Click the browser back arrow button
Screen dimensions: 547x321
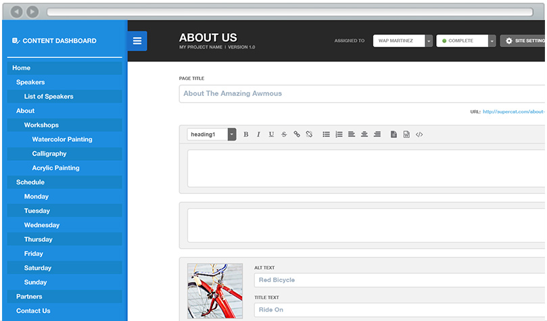click(x=16, y=12)
